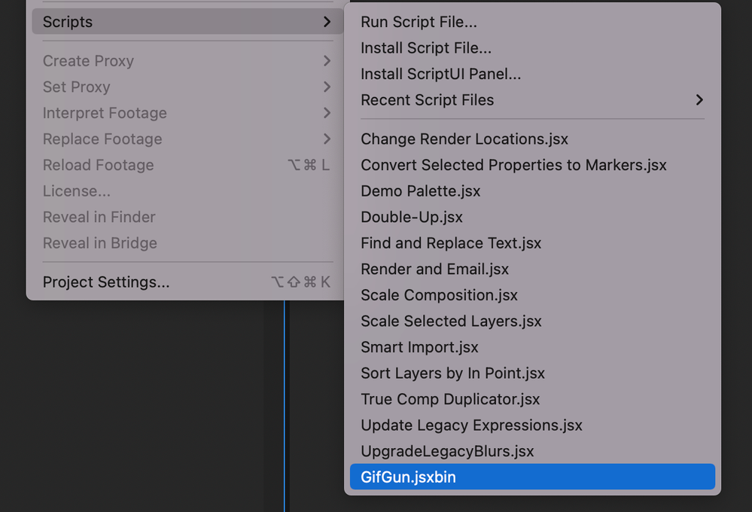Open Project Settings... menu item
The height and width of the screenshot is (512, 752).
(106, 282)
